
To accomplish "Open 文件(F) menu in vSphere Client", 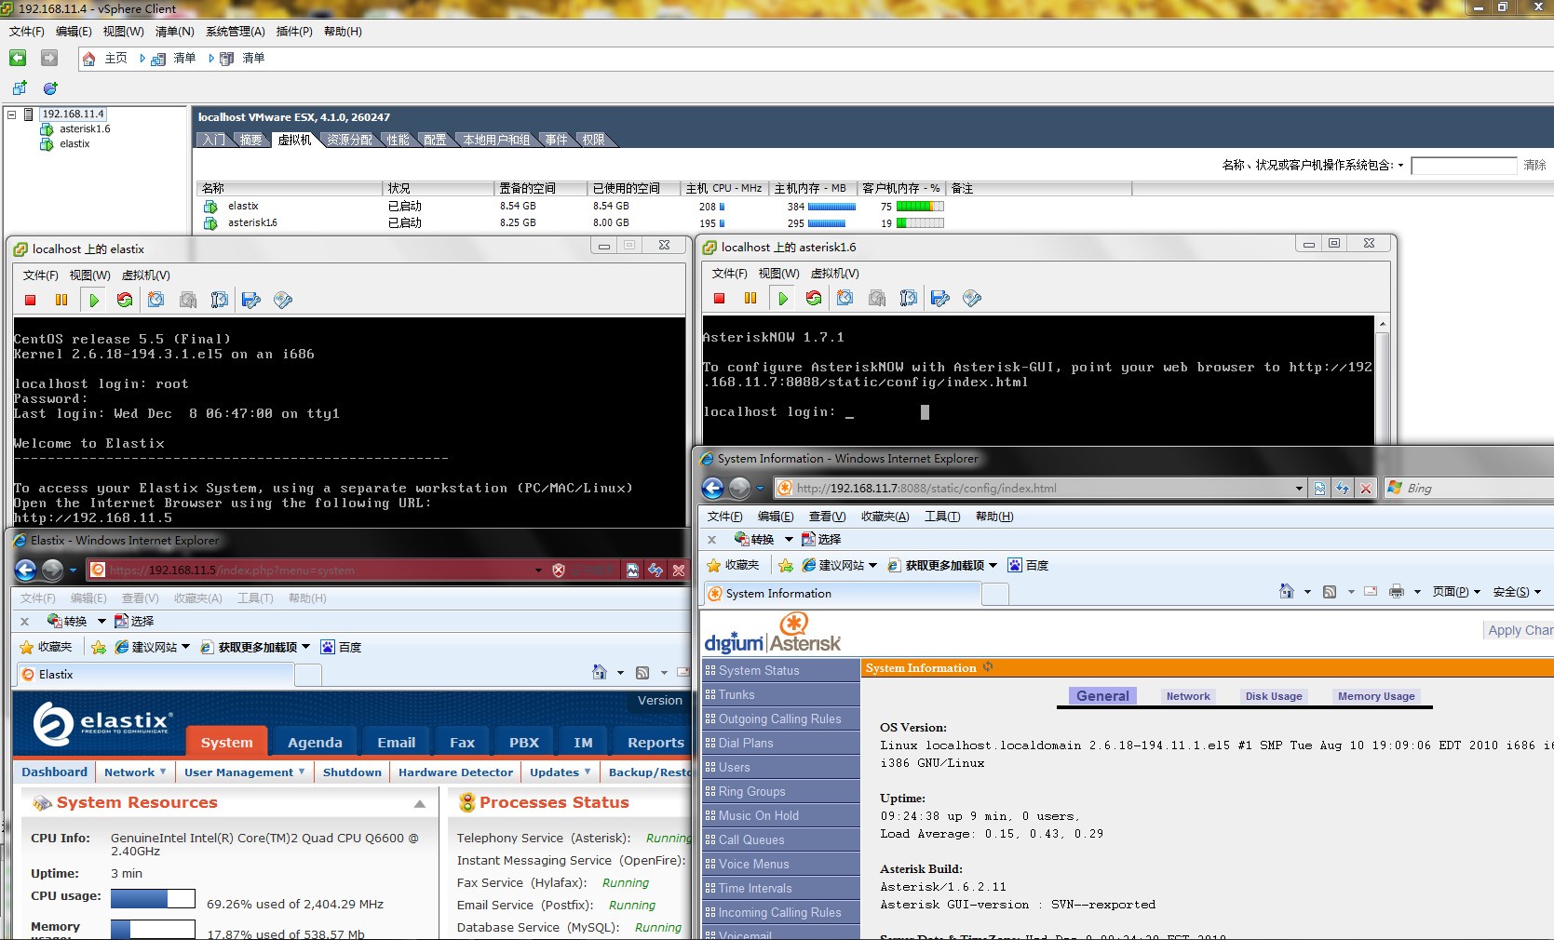I will pos(27,32).
